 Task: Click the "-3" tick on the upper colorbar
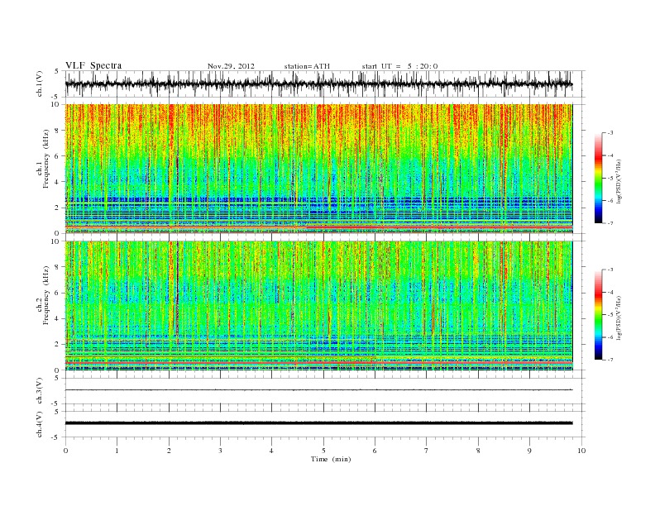[610, 133]
